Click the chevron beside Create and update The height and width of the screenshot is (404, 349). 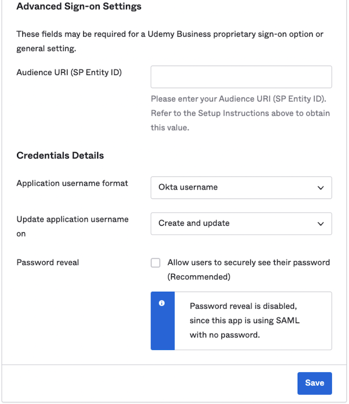321,223
